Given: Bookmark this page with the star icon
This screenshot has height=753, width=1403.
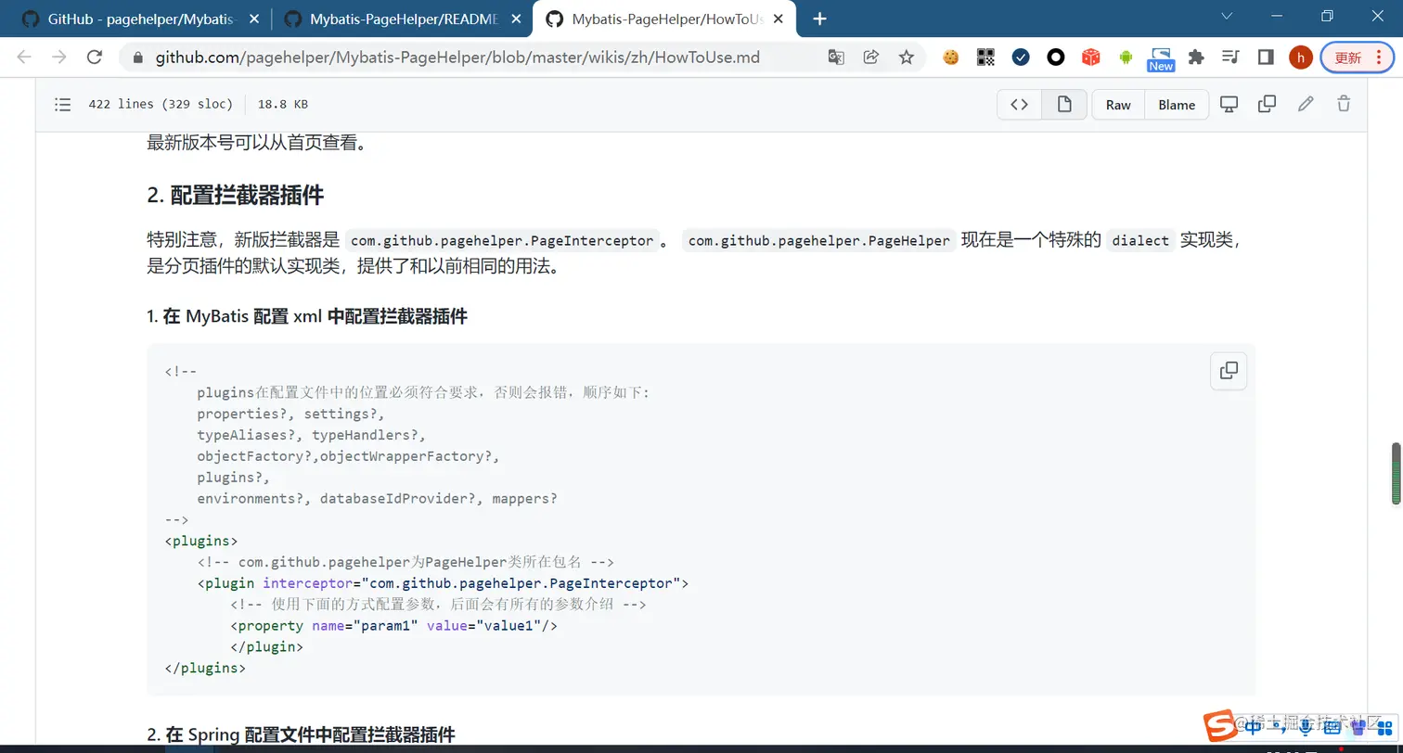Looking at the screenshot, I should 906,57.
